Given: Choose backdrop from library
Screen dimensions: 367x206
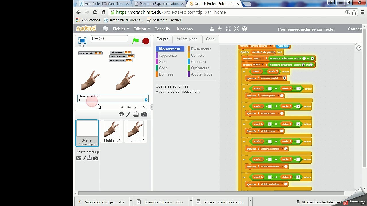Looking at the screenshot, I should click(x=79, y=158).
